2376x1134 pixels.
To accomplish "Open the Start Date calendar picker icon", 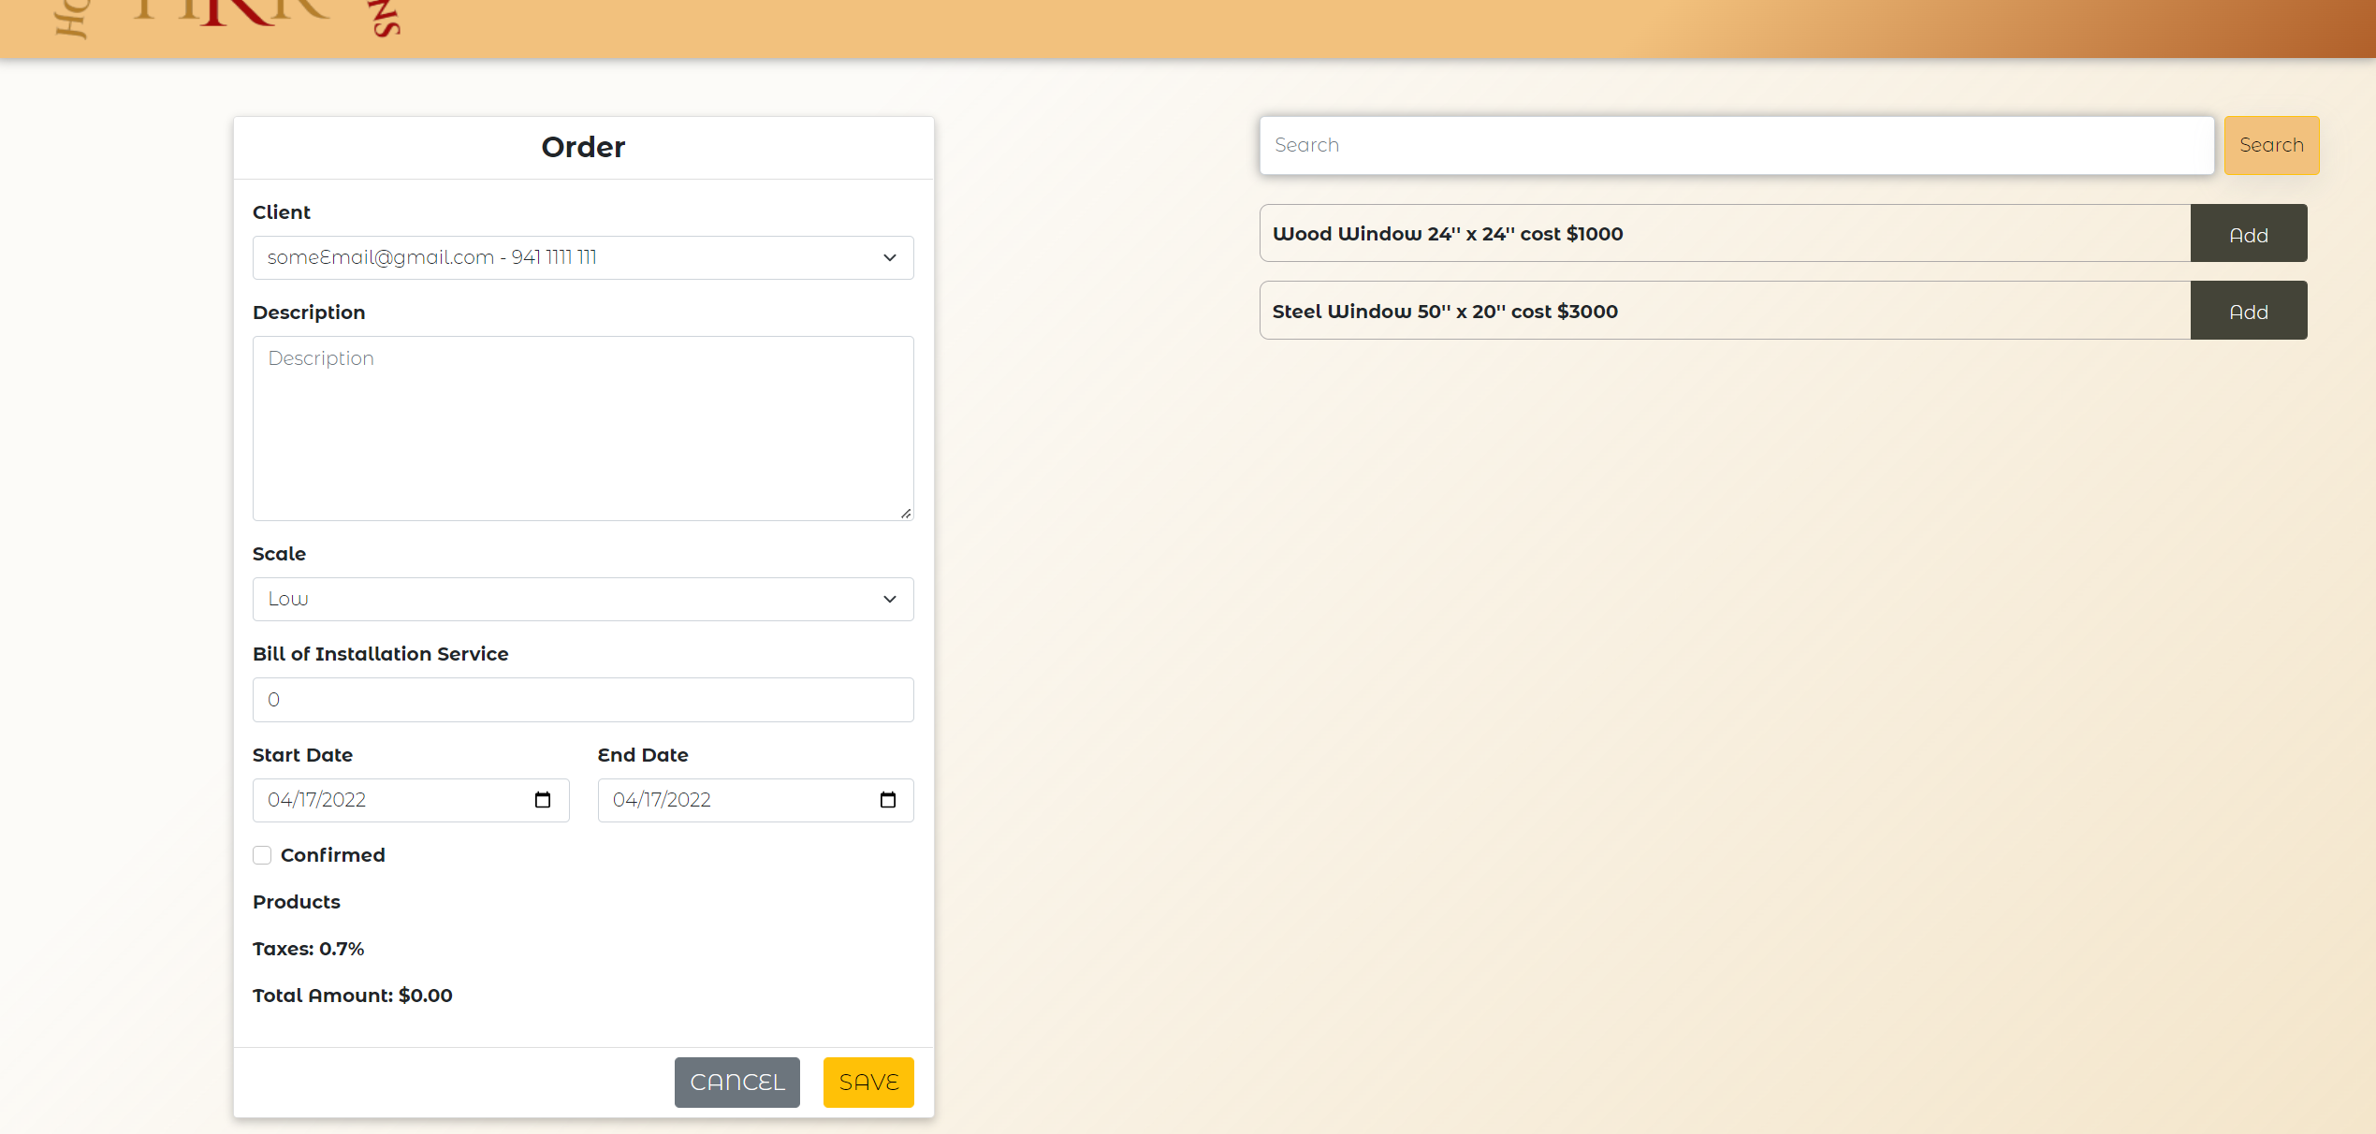I will point(543,800).
